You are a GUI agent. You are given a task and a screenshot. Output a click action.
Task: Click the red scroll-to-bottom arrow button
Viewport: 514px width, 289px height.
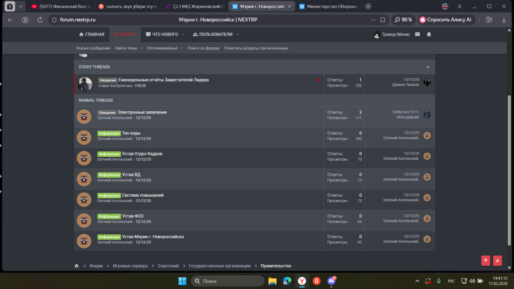coord(497,260)
